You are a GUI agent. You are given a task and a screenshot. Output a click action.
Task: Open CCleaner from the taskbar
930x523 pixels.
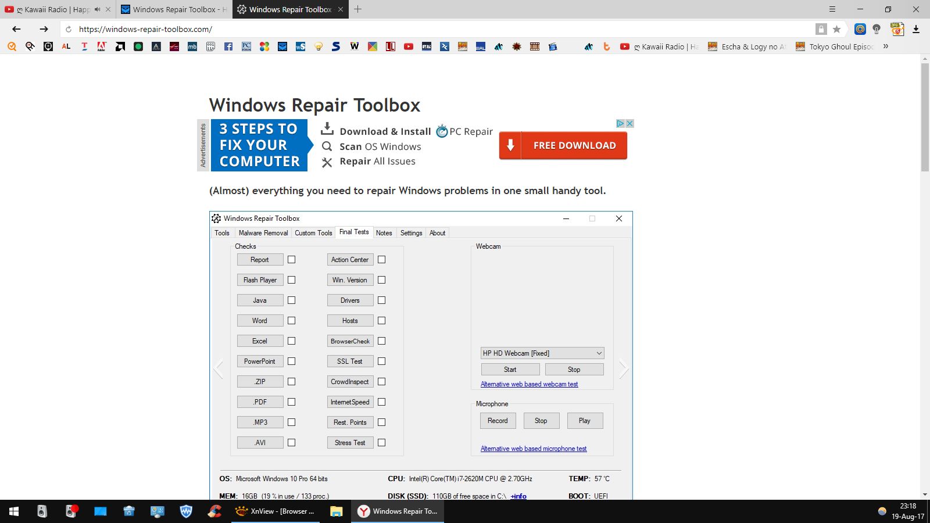[214, 511]
